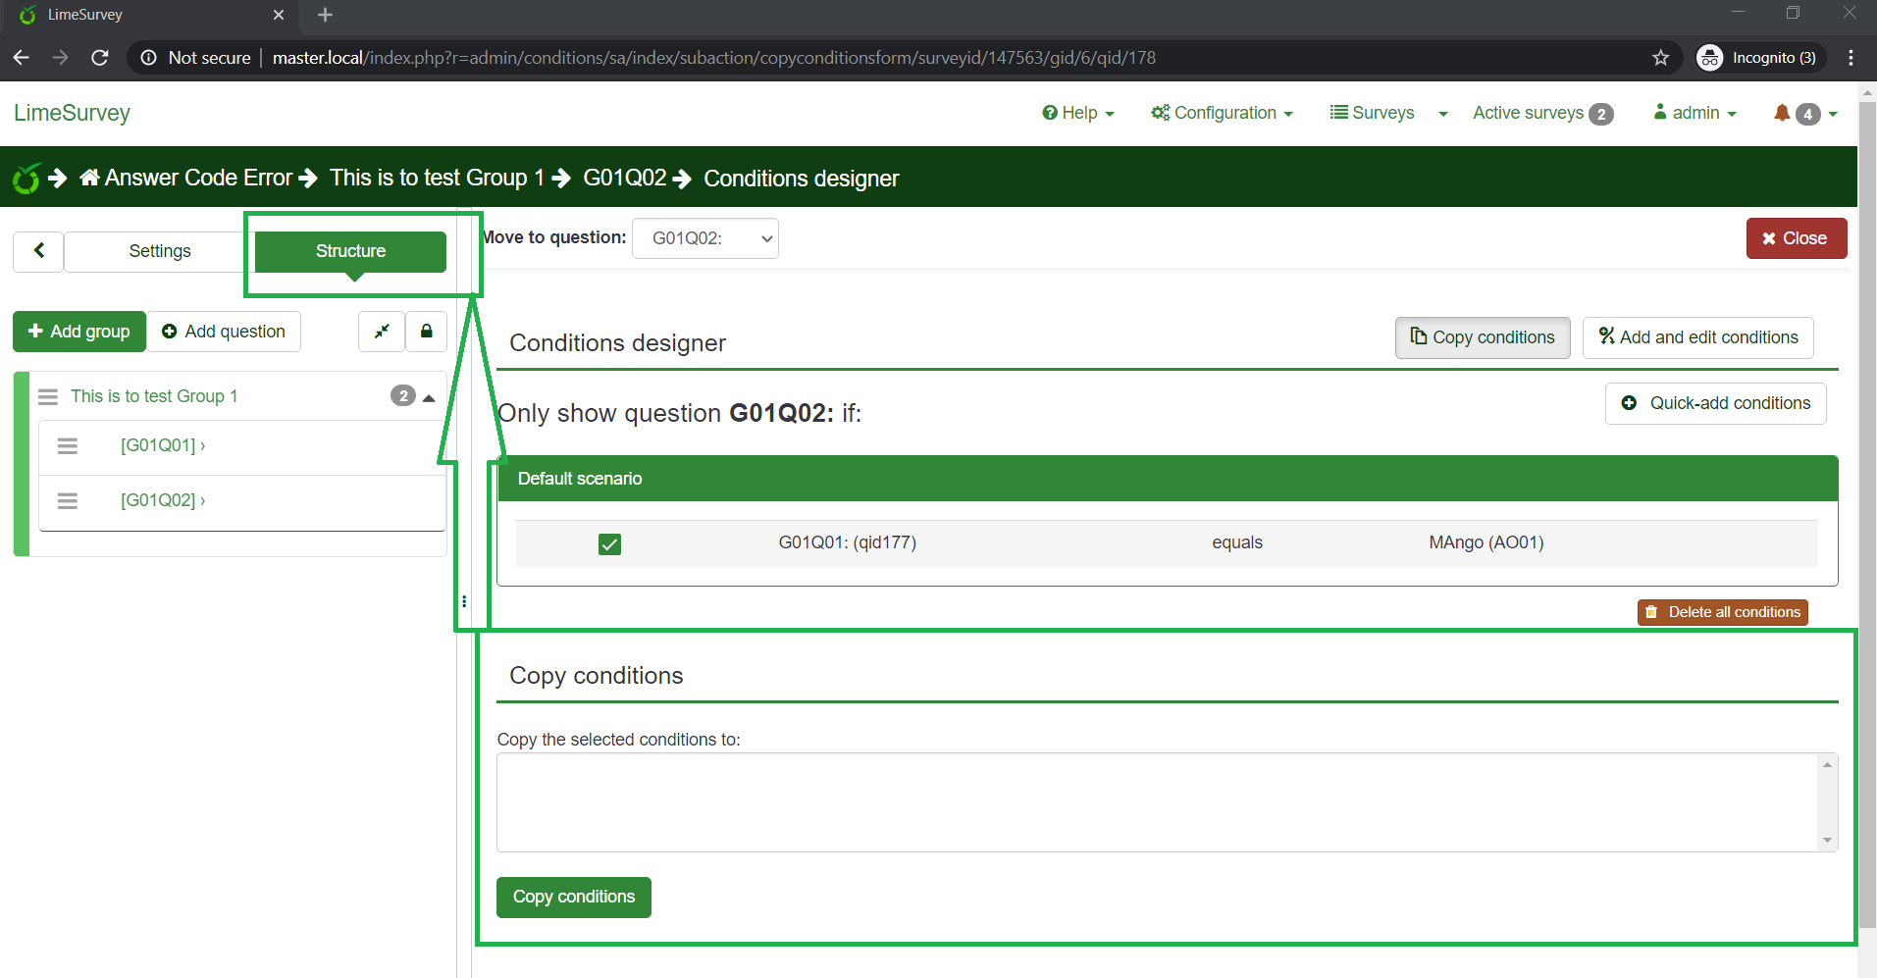The height and width of the screenshot is (978, 1877).
Task: Click drag handle icon beside G01Q01
Action: click(x=68, y=446)
